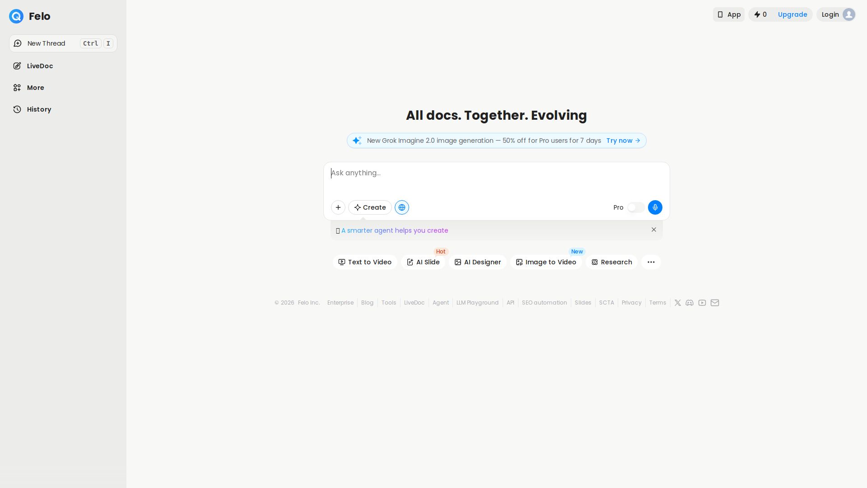867x488 pixels.
Task: Click the globe search scope icon
Action: coord(402,207)
